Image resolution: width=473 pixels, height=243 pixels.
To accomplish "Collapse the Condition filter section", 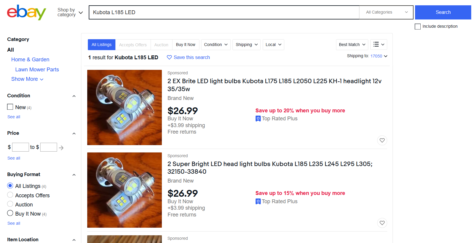I will (74, 96).
